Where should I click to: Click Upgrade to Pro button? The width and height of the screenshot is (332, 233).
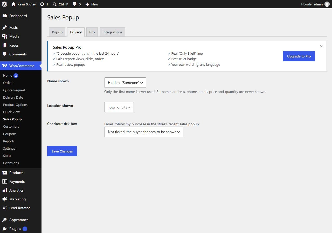click(x=299, y=56)
